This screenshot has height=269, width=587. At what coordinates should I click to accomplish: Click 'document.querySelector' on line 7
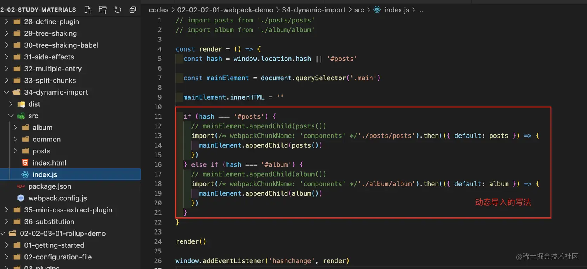(303, 78)
